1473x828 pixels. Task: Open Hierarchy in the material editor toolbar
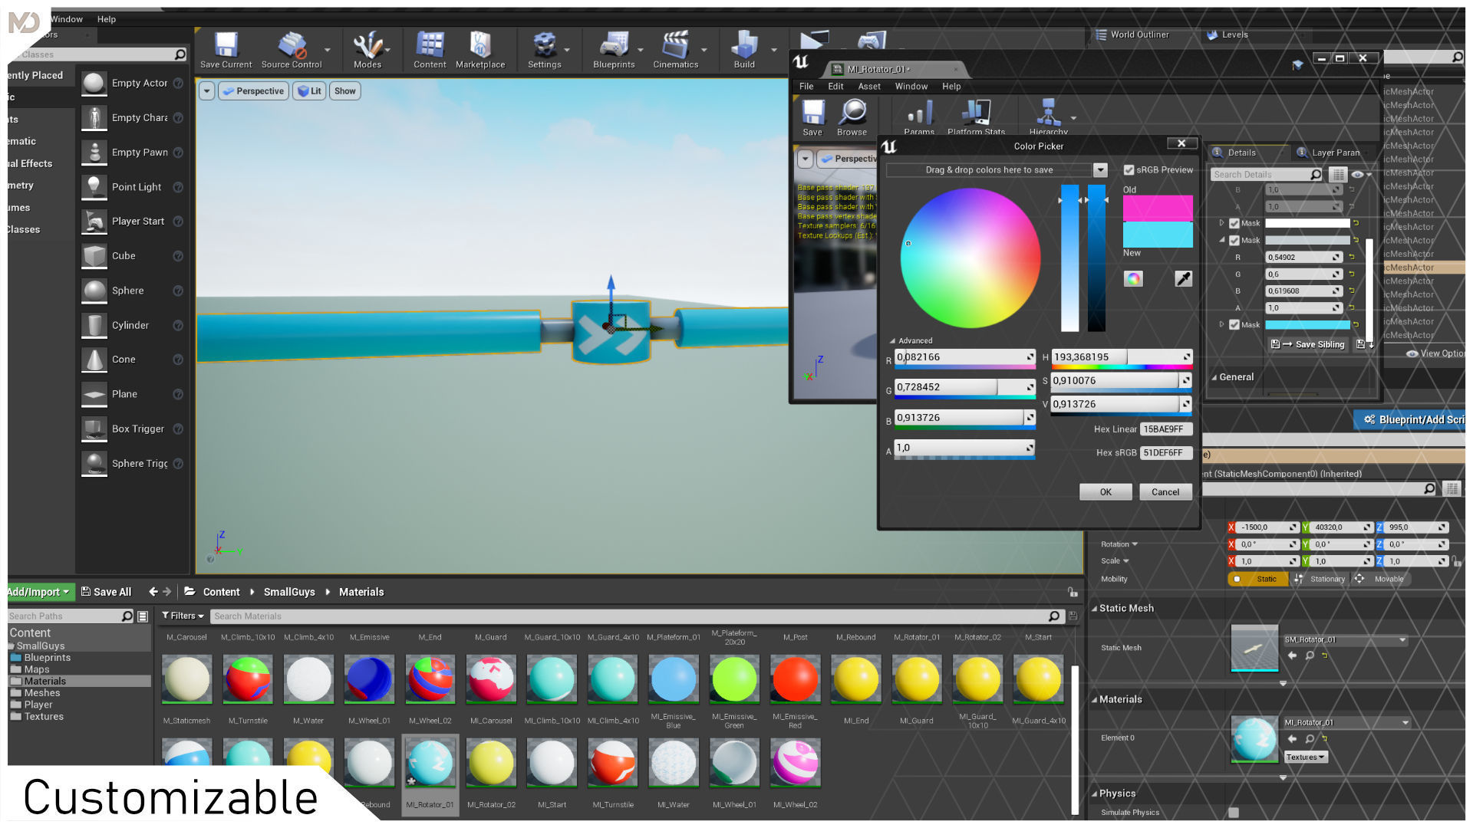coord(1048,115)
